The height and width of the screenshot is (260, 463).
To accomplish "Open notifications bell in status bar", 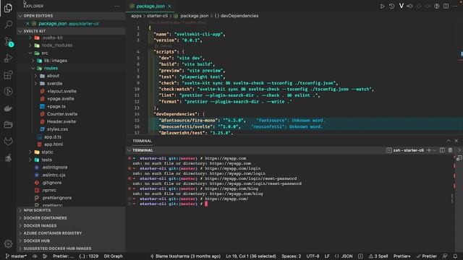I will (x=455, y=256).
